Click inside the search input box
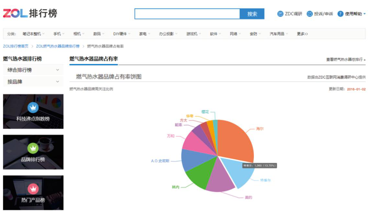This screenshot has width=373, height=215. pyautogui.click(x=187, y=14)
